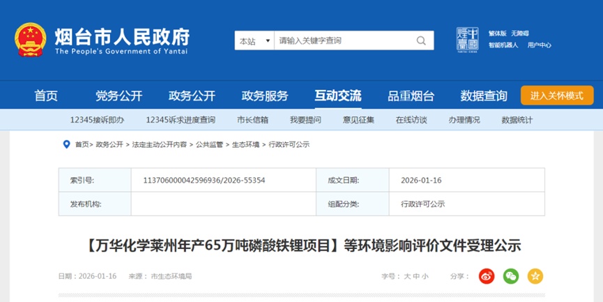Set font size to 大

point(407,276)
